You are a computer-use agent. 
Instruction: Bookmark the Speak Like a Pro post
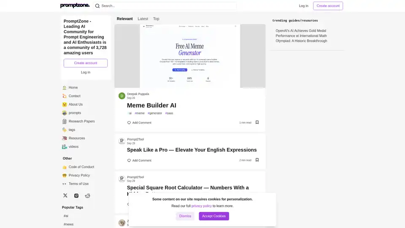(257, 160)
